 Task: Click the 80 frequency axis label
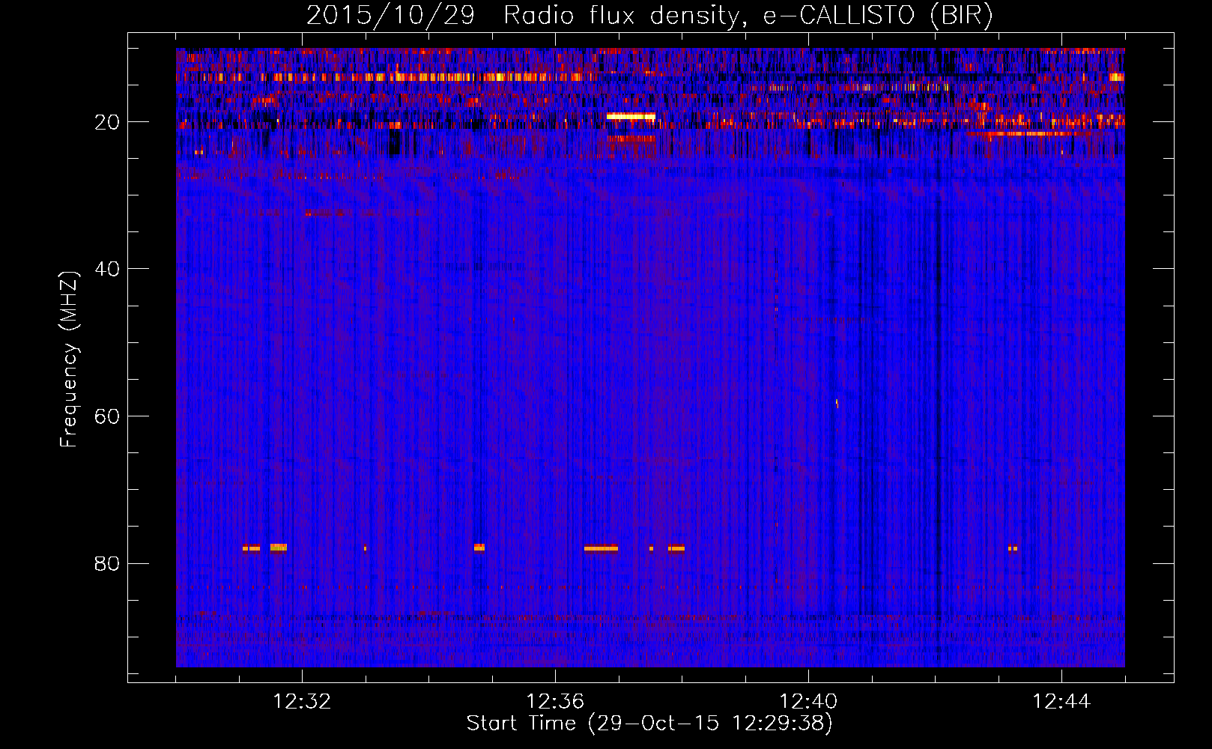point(107,563)
